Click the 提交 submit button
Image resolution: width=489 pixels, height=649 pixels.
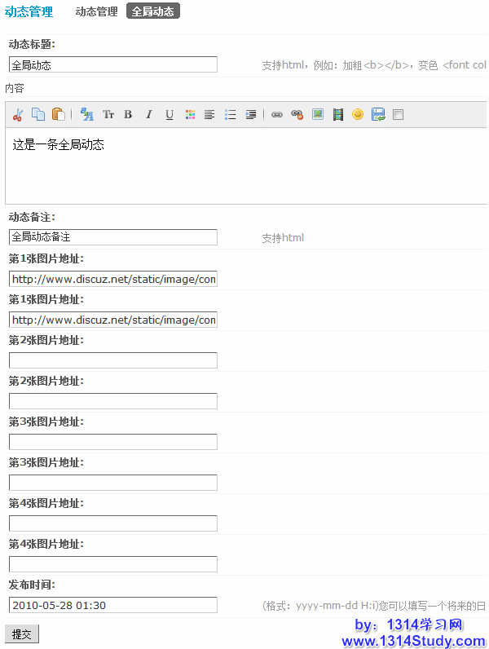[x=22, y=634]
